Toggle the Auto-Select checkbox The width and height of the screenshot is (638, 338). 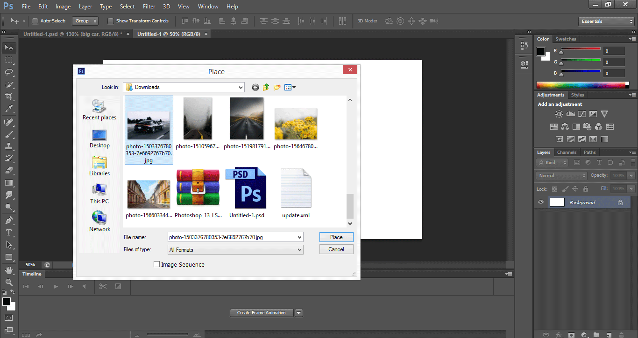[35, 21]
